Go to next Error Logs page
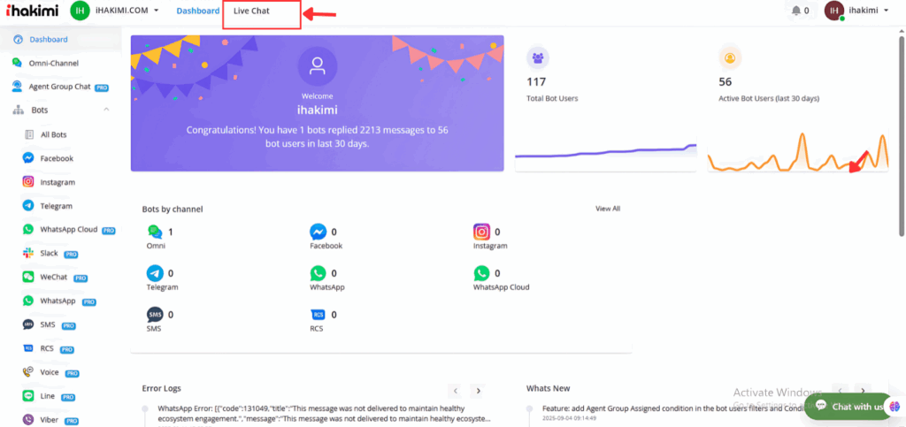Image resolution: width=906 pixels, height=427 pixels. [478, 390]
